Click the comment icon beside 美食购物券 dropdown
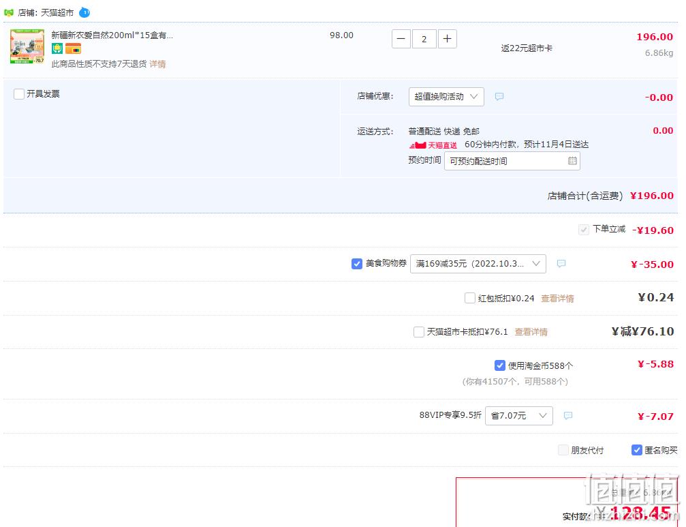Viewport: 686px width, 527px height. point(561,263)
